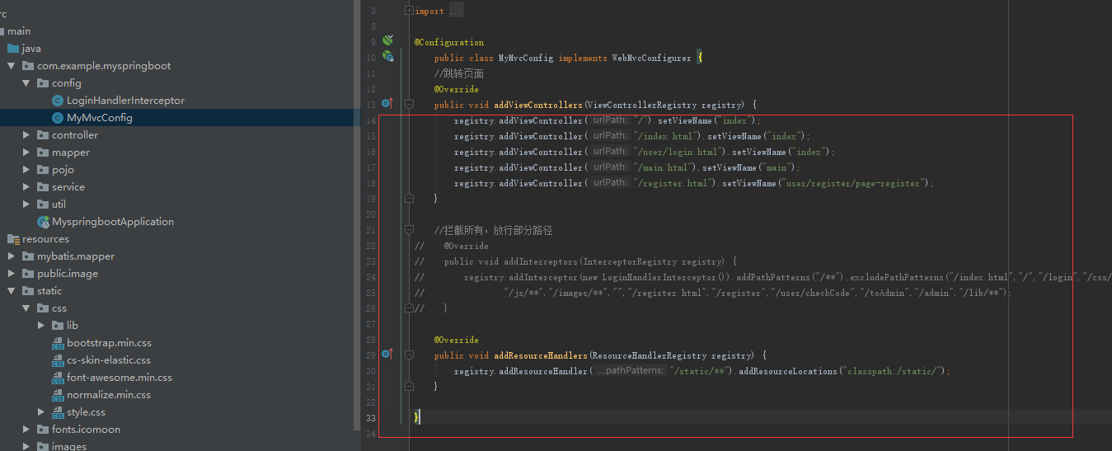
Task: Fold the addResourceHandlers method body
Action: tap(409, 355)
